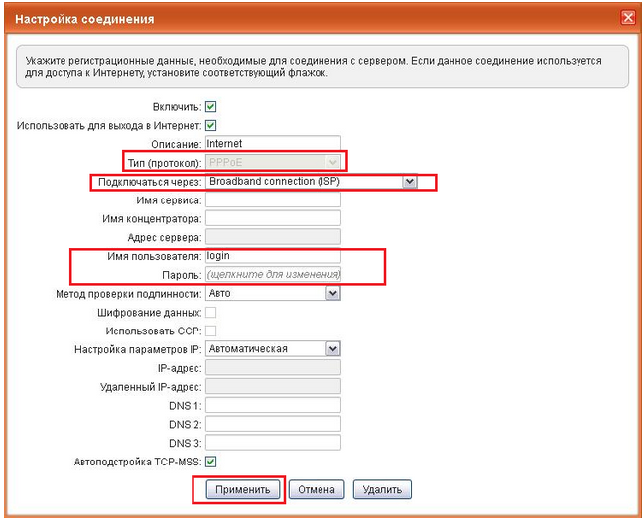The width and height of the screenshot is (643, 530).
Task: Click the IP-адрес field
Action: [x=273, y=368]
